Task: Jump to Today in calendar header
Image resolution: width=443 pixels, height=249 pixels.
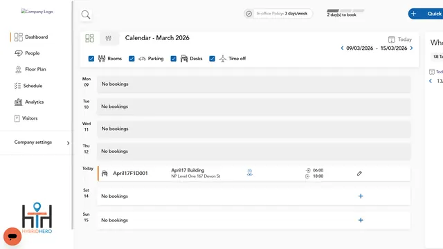Action: (404, 39)
